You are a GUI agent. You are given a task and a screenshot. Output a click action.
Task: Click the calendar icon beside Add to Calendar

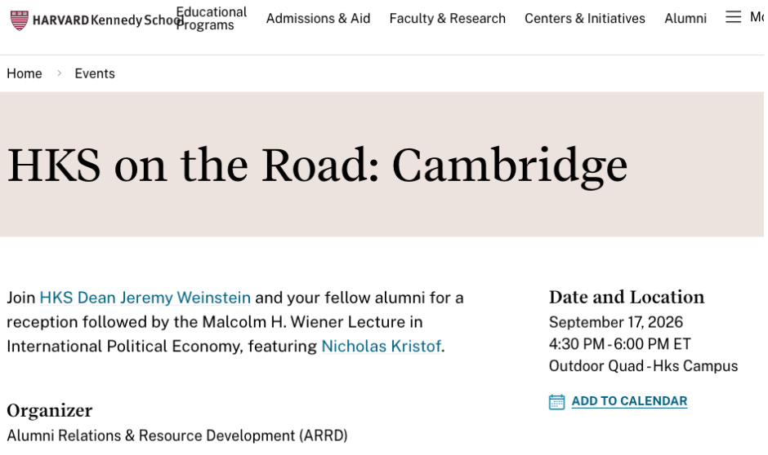(x=557, y=402)
